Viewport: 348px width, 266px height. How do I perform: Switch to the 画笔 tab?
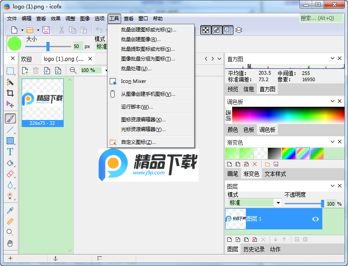pos(233,174)
